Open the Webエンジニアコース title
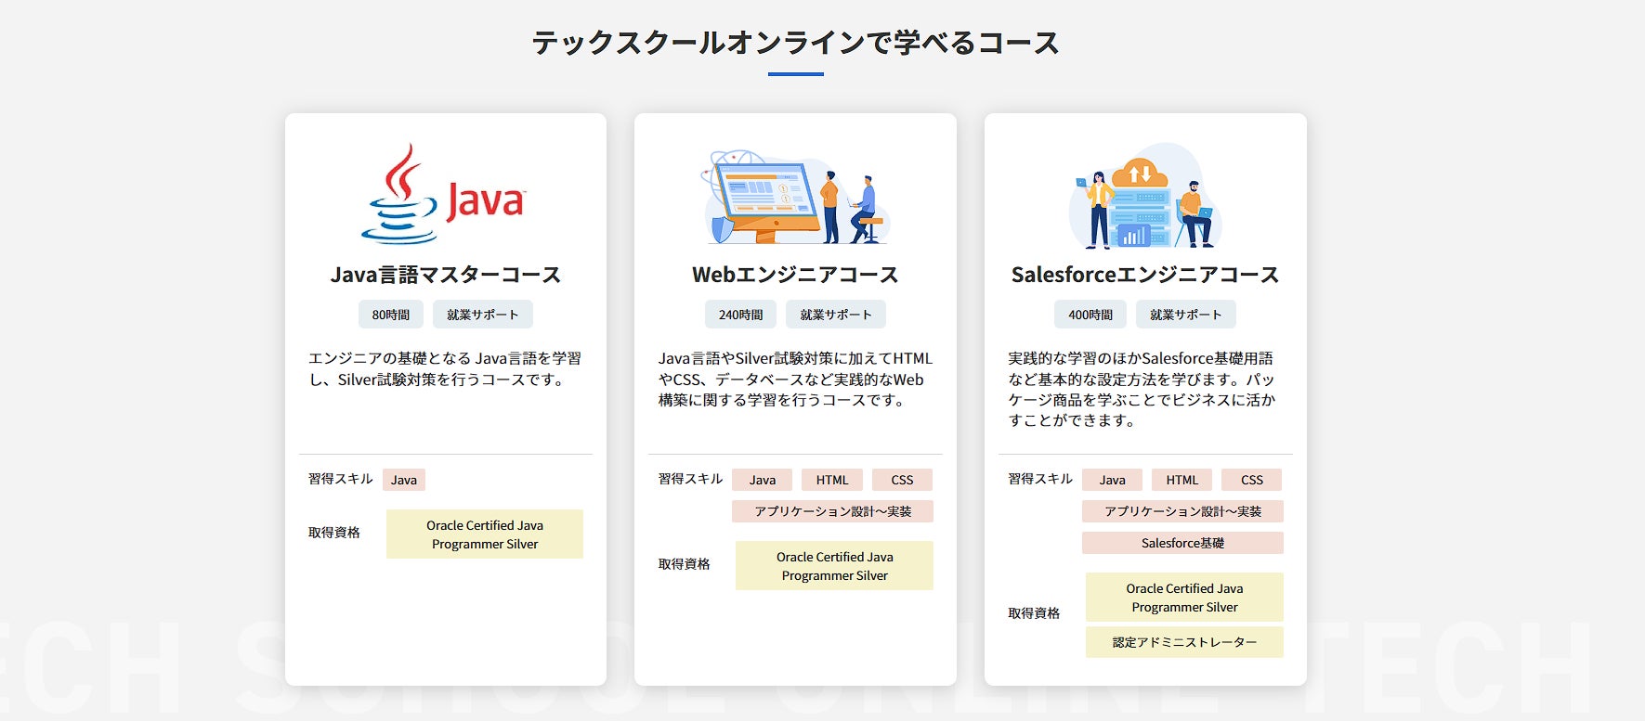Image resolution: width=1645 pixels, height=721 pixels. pos(795,275)
